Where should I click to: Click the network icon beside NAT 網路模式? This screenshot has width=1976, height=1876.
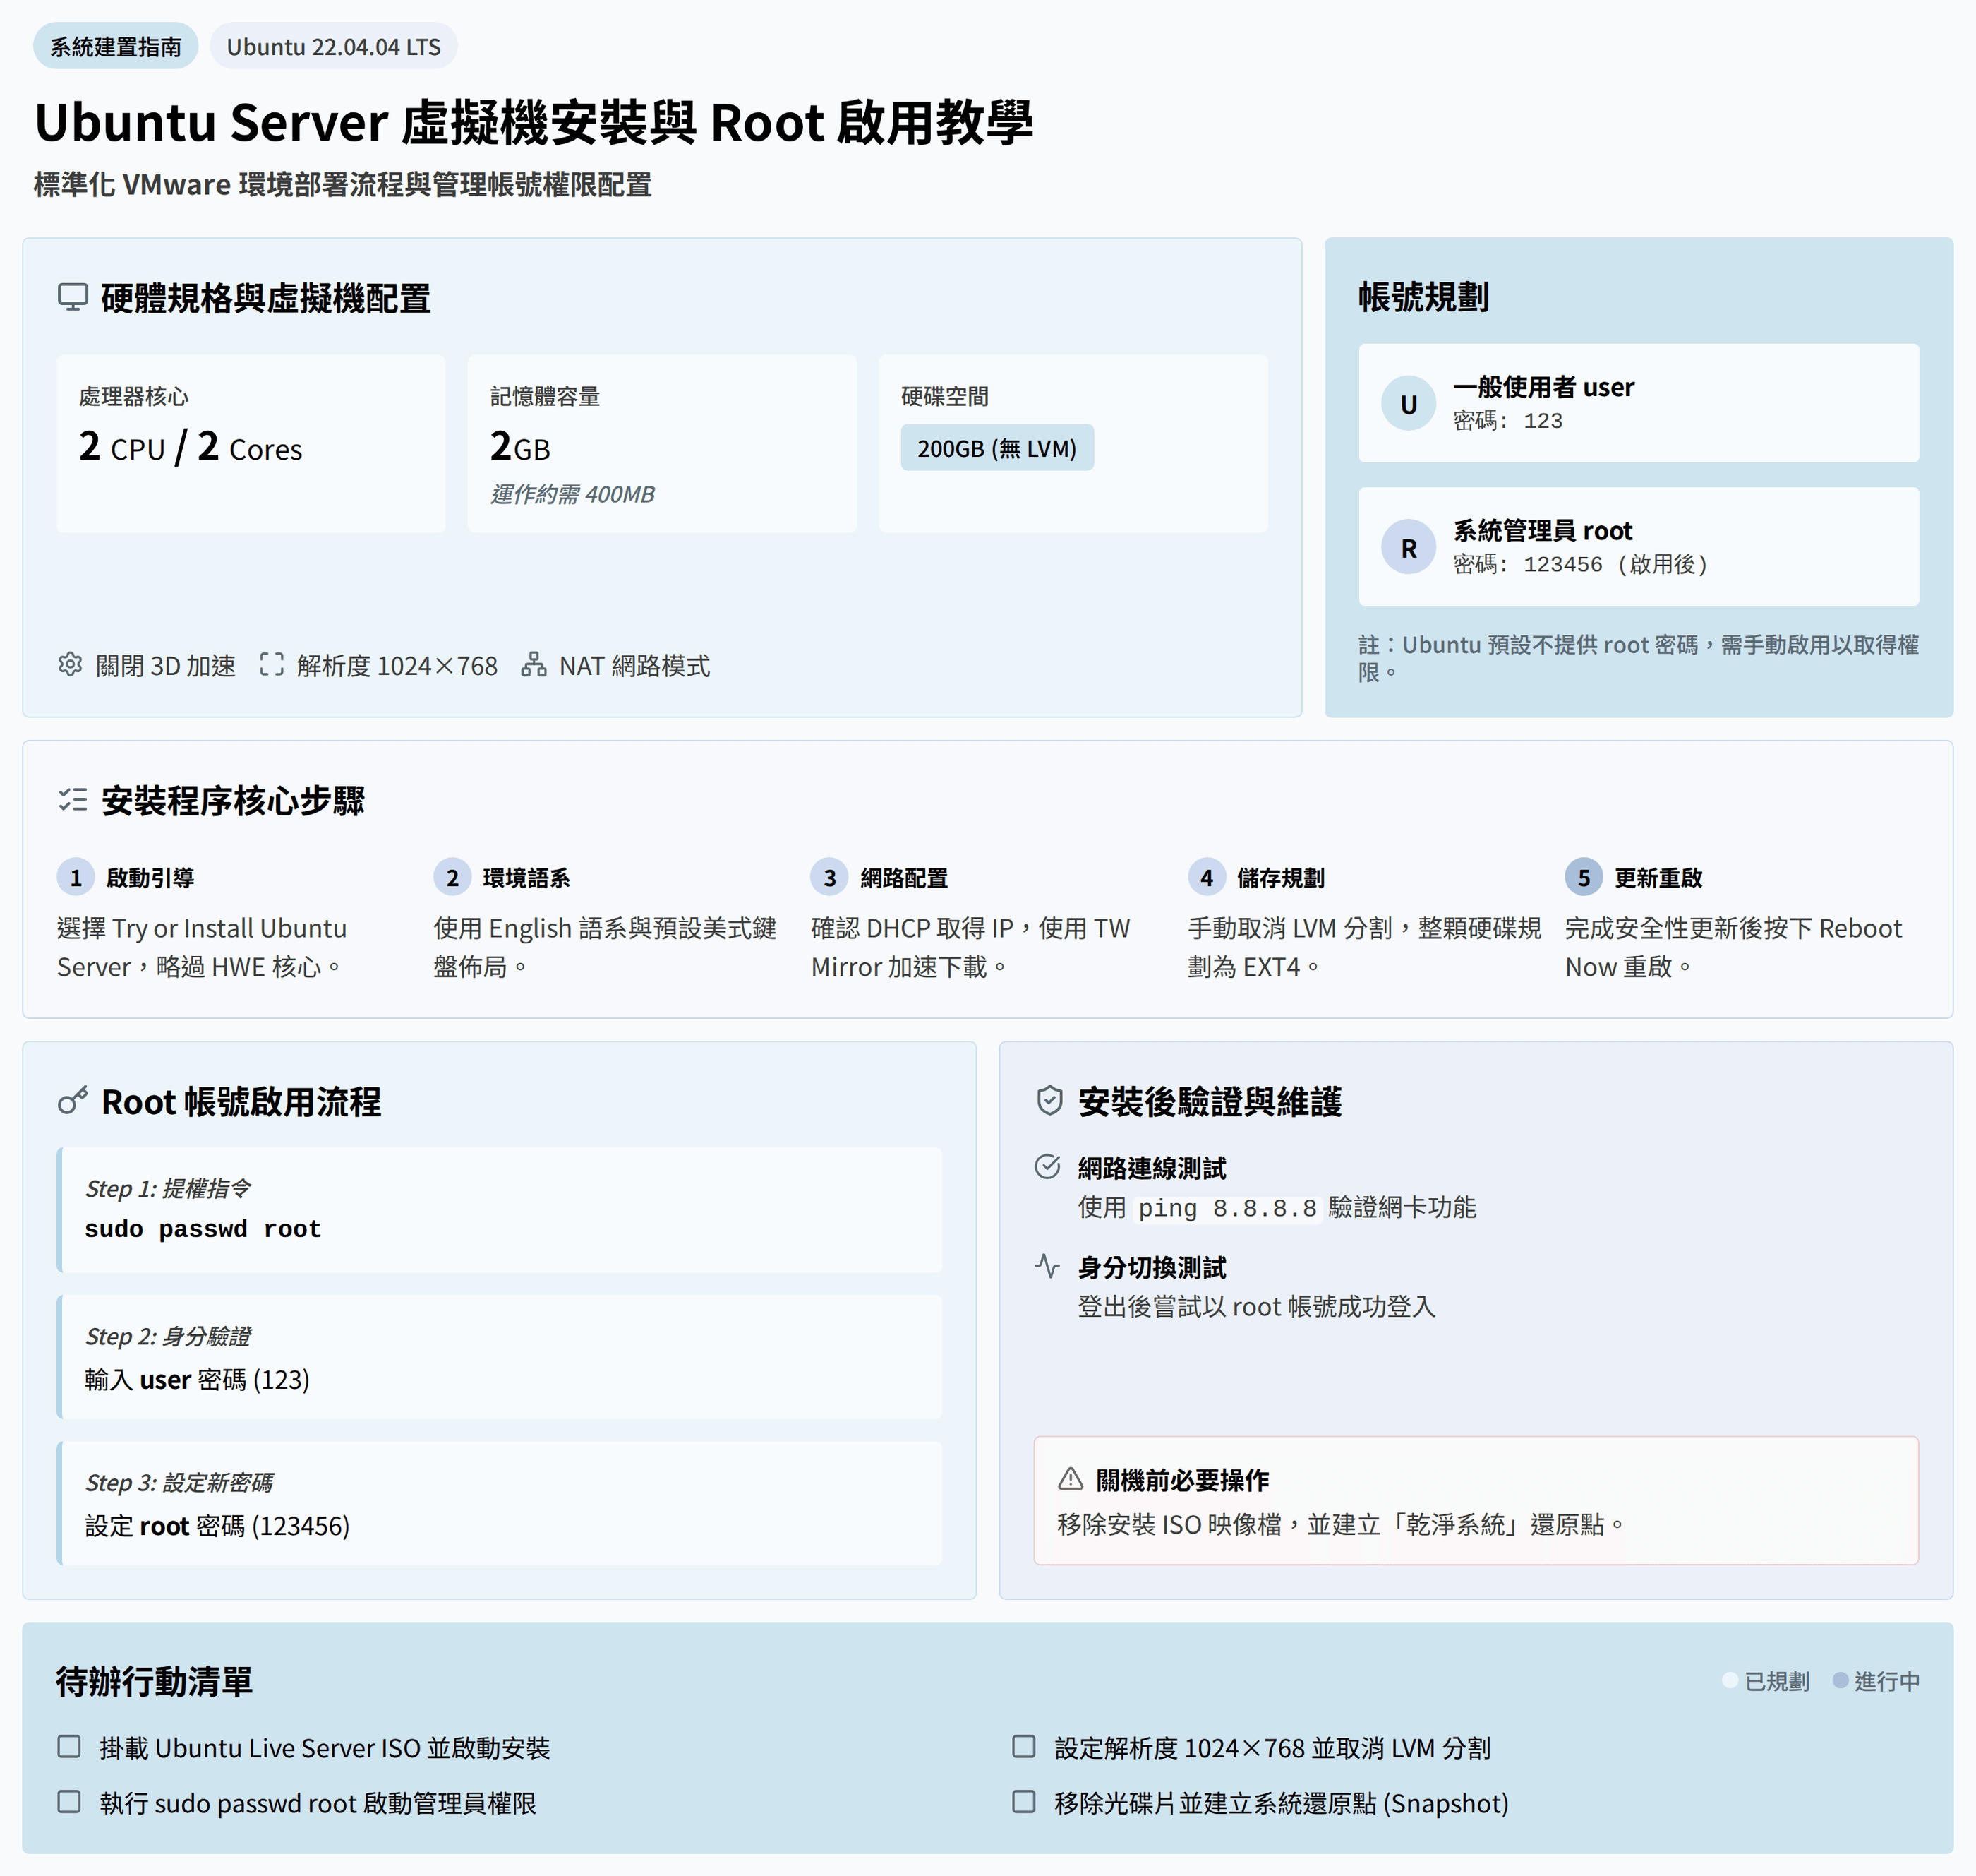point(534,665)
